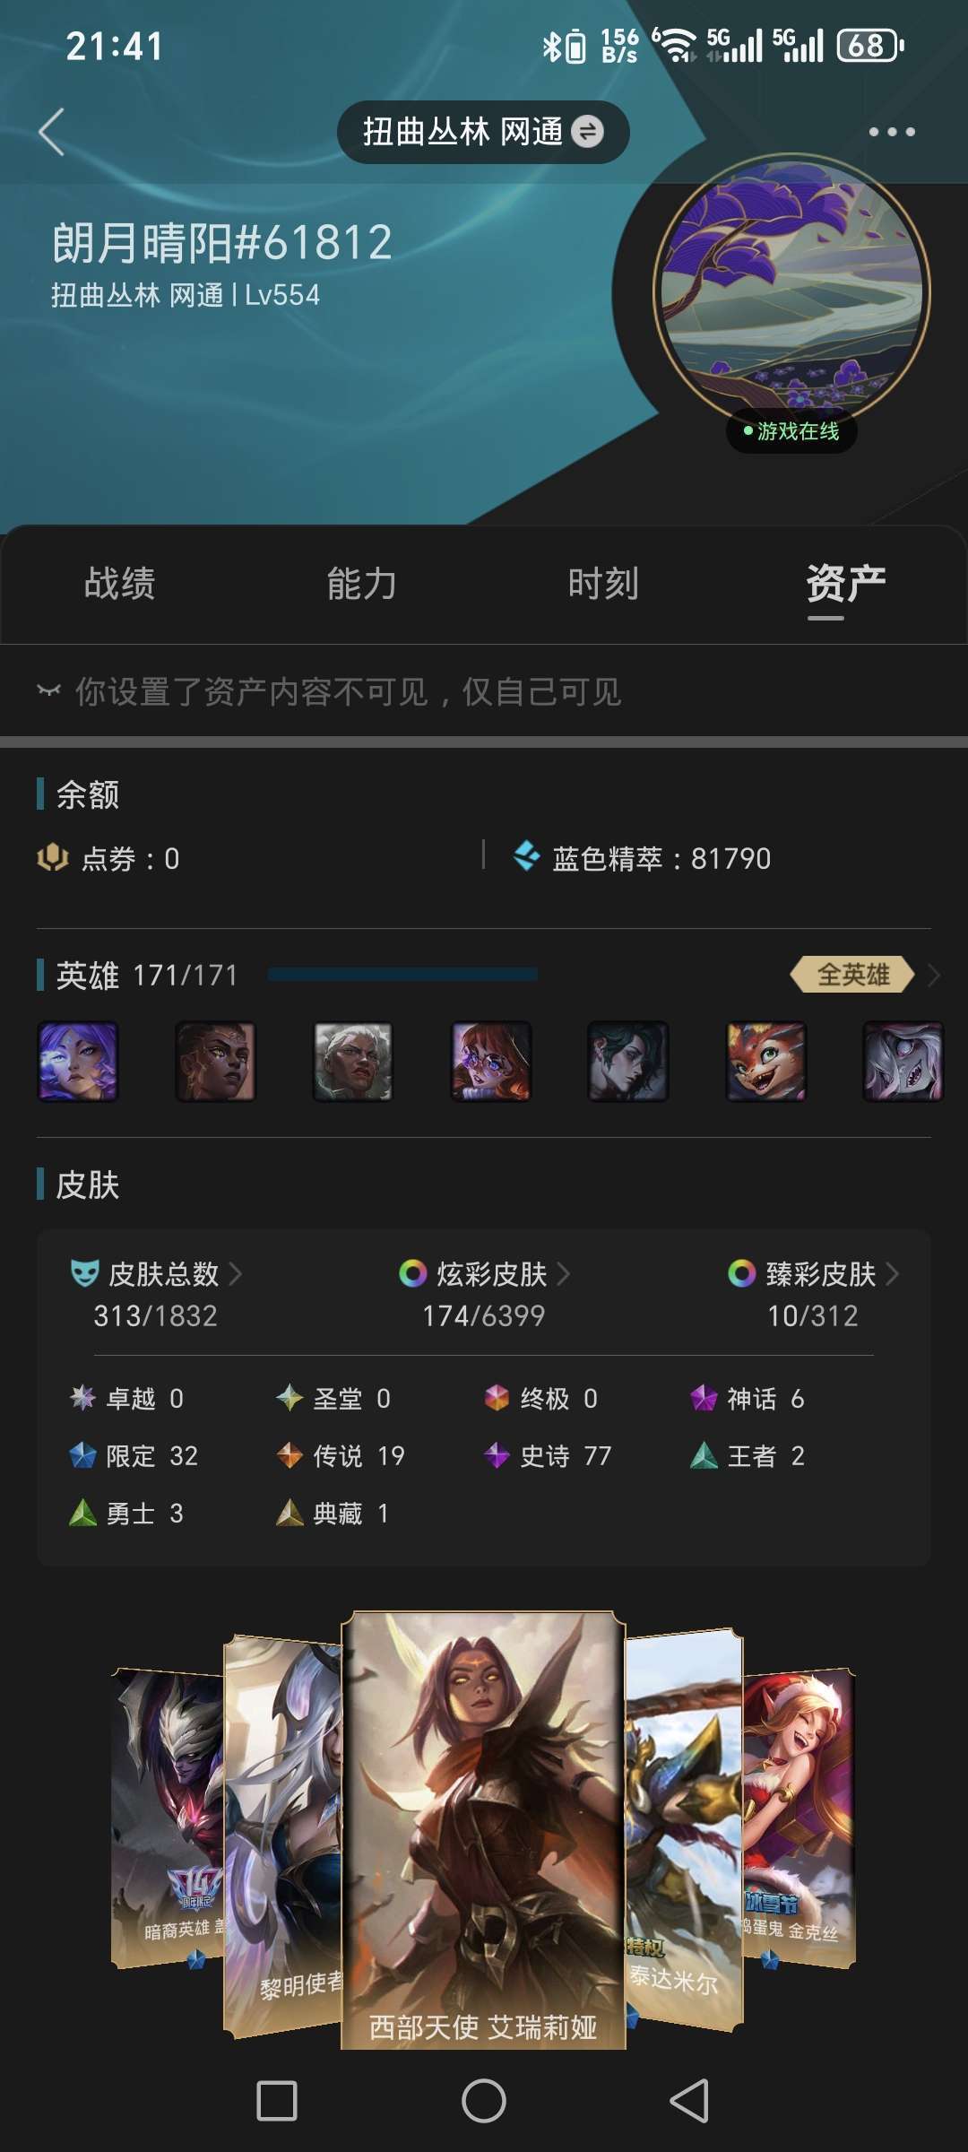Tap the Android home circle button

pos(484,2101)
